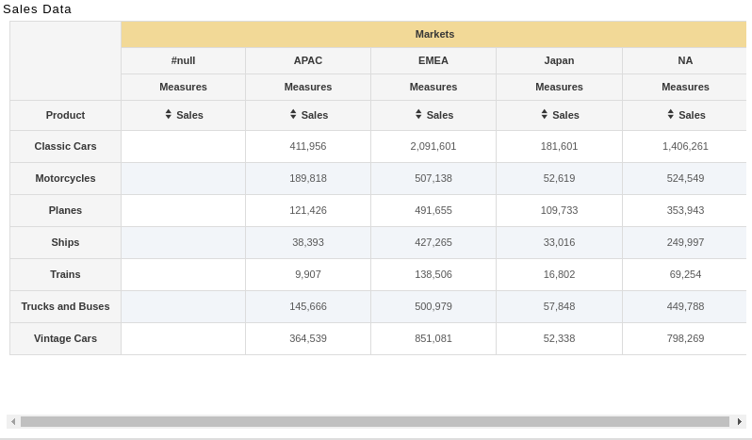This screenshot has height=440, width=752.
Task: Select EMEA Classic Cars value 2,091,601
Action: (433, 146)
